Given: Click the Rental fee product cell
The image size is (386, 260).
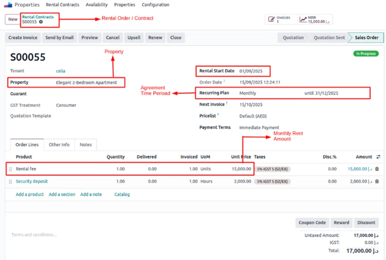Looking at the screenshot, I should coord(26,169).
